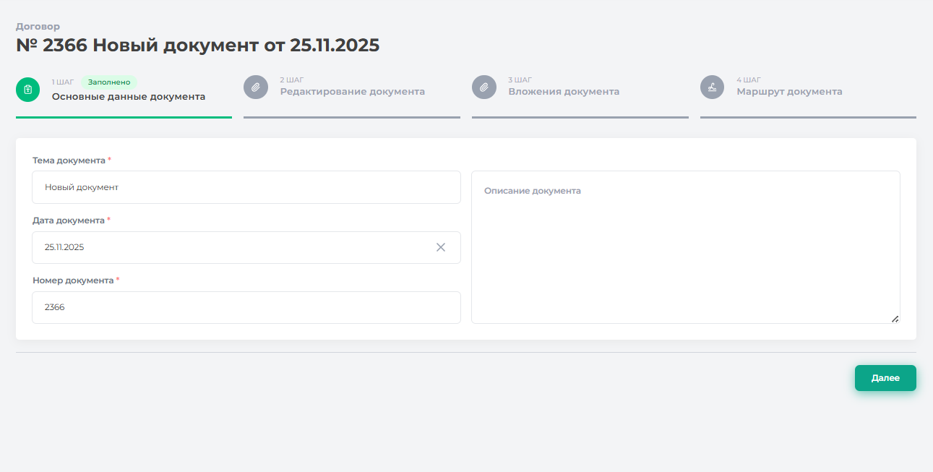
Task: Go to the 'Вложения документа' step
Action: tap(563, 92)
